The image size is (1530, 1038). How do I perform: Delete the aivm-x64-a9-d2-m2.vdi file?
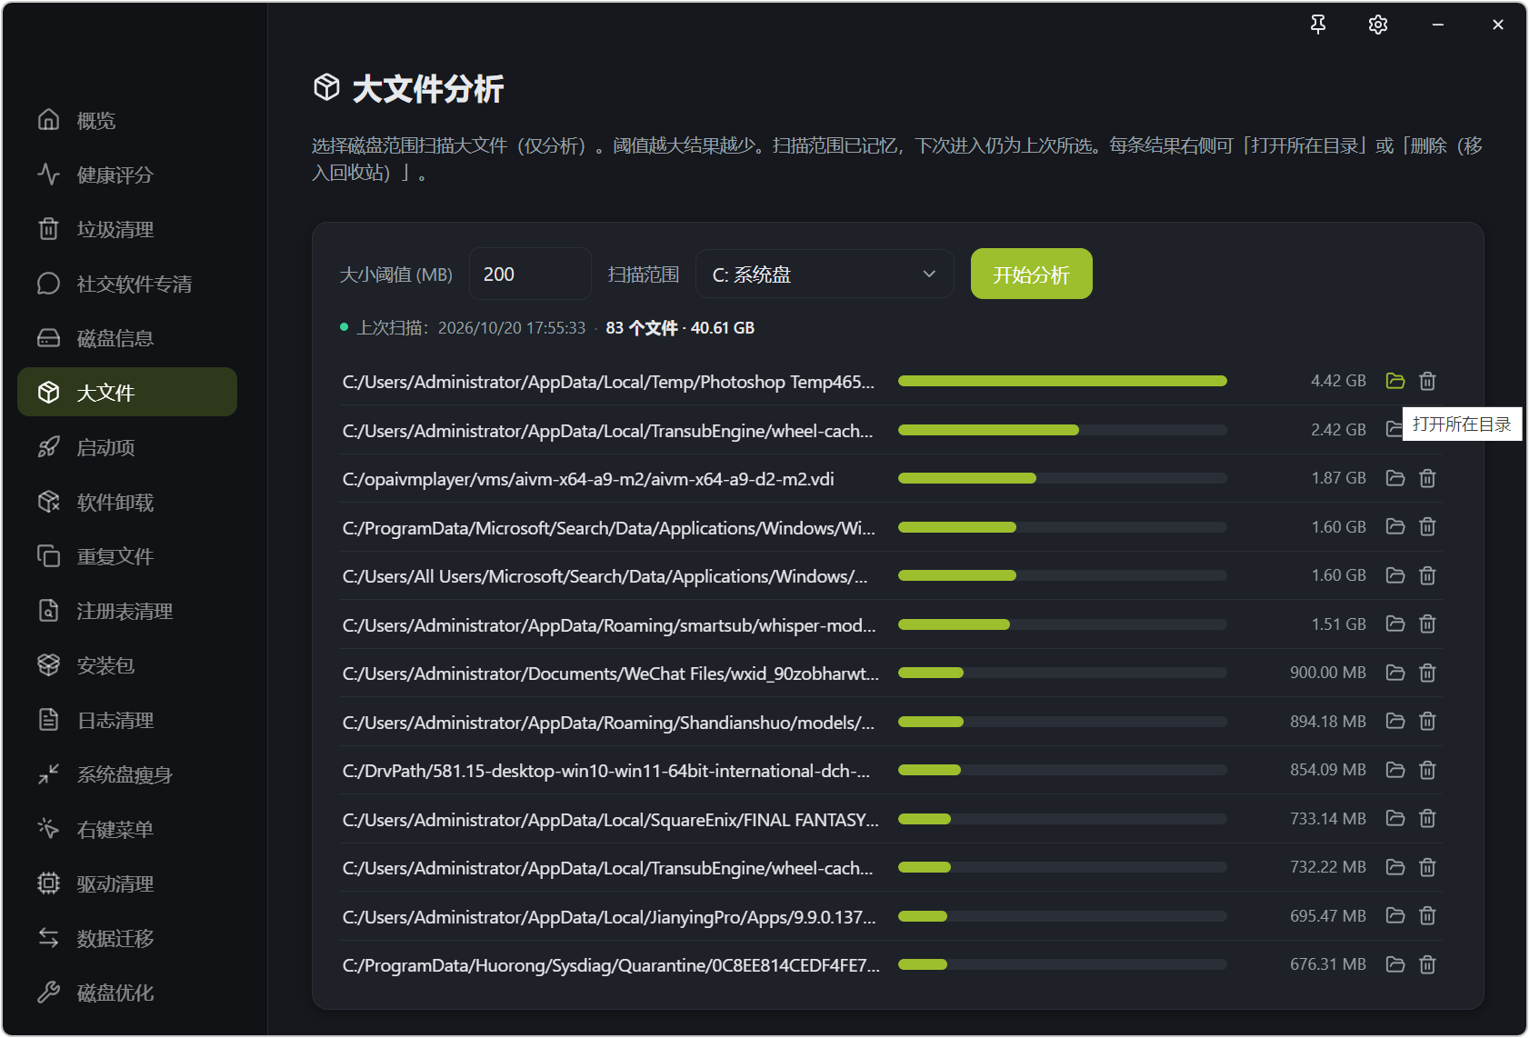click(x=1427, y=478)
